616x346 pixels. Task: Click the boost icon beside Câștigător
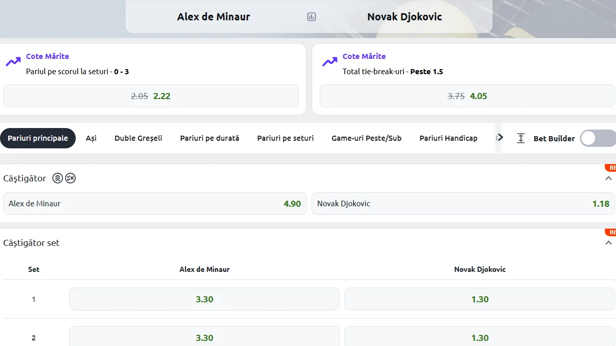(58, 178)
